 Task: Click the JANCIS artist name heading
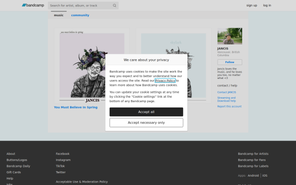223,48
